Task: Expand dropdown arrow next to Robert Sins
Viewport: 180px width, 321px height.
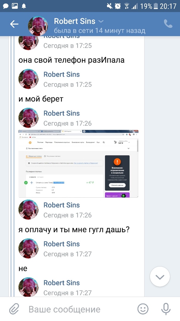Action: pos(101,21)
